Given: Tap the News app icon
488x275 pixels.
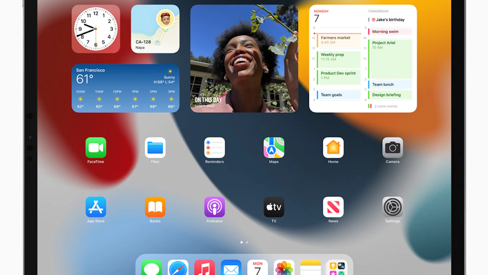Looking at the screenshot, I should pos(333,207).
